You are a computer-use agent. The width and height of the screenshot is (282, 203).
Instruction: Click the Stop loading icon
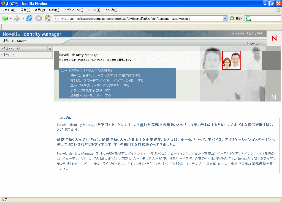pos(39,18)
